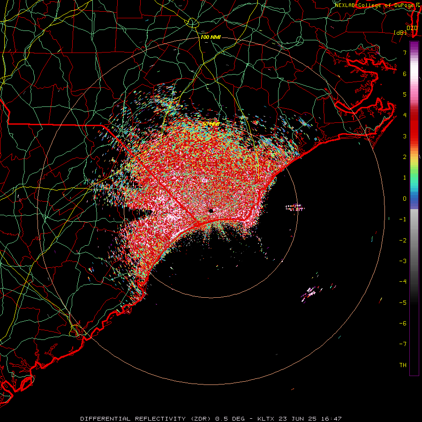Click the "-3" tick on the dB scale

403,261
